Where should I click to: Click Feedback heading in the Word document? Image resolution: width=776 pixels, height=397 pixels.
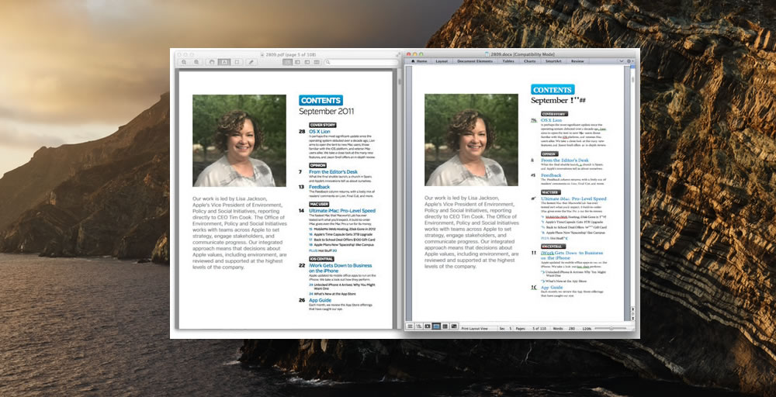tap(551, 175)
